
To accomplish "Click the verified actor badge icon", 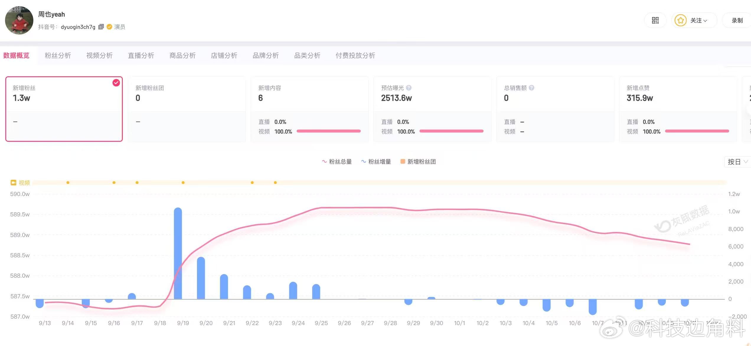I will pos(109,27).
